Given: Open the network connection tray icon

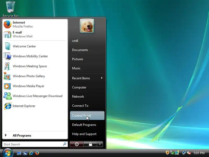Looking at the screenshot, I should [x=184, y=153].
